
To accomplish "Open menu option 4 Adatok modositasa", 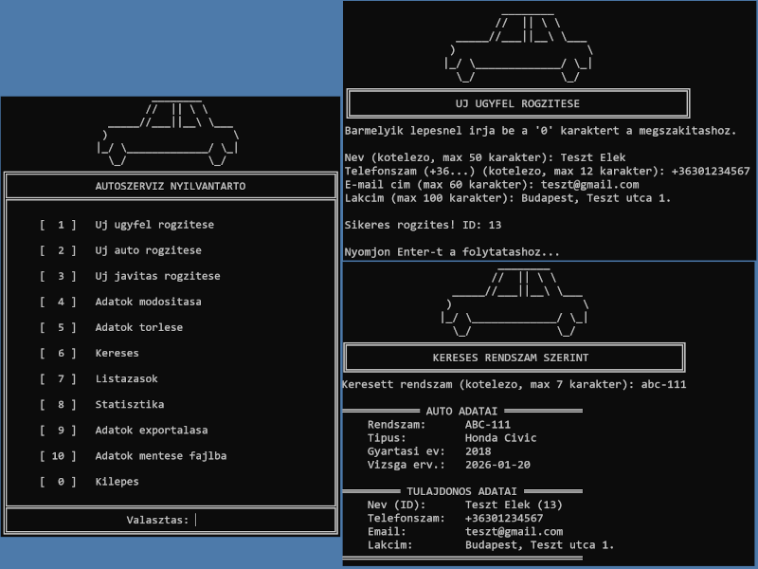I will point(147,303).
